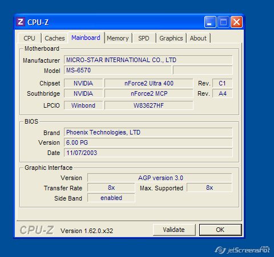Click the Motherboard group heading

point(42,48)
